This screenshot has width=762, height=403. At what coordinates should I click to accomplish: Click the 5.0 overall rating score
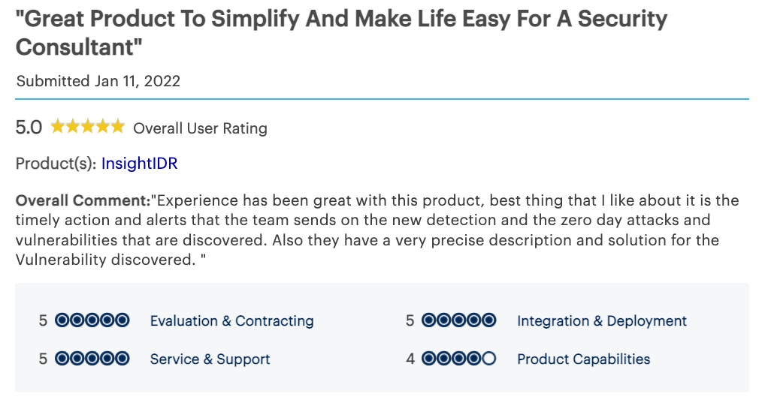pos(29,128)
